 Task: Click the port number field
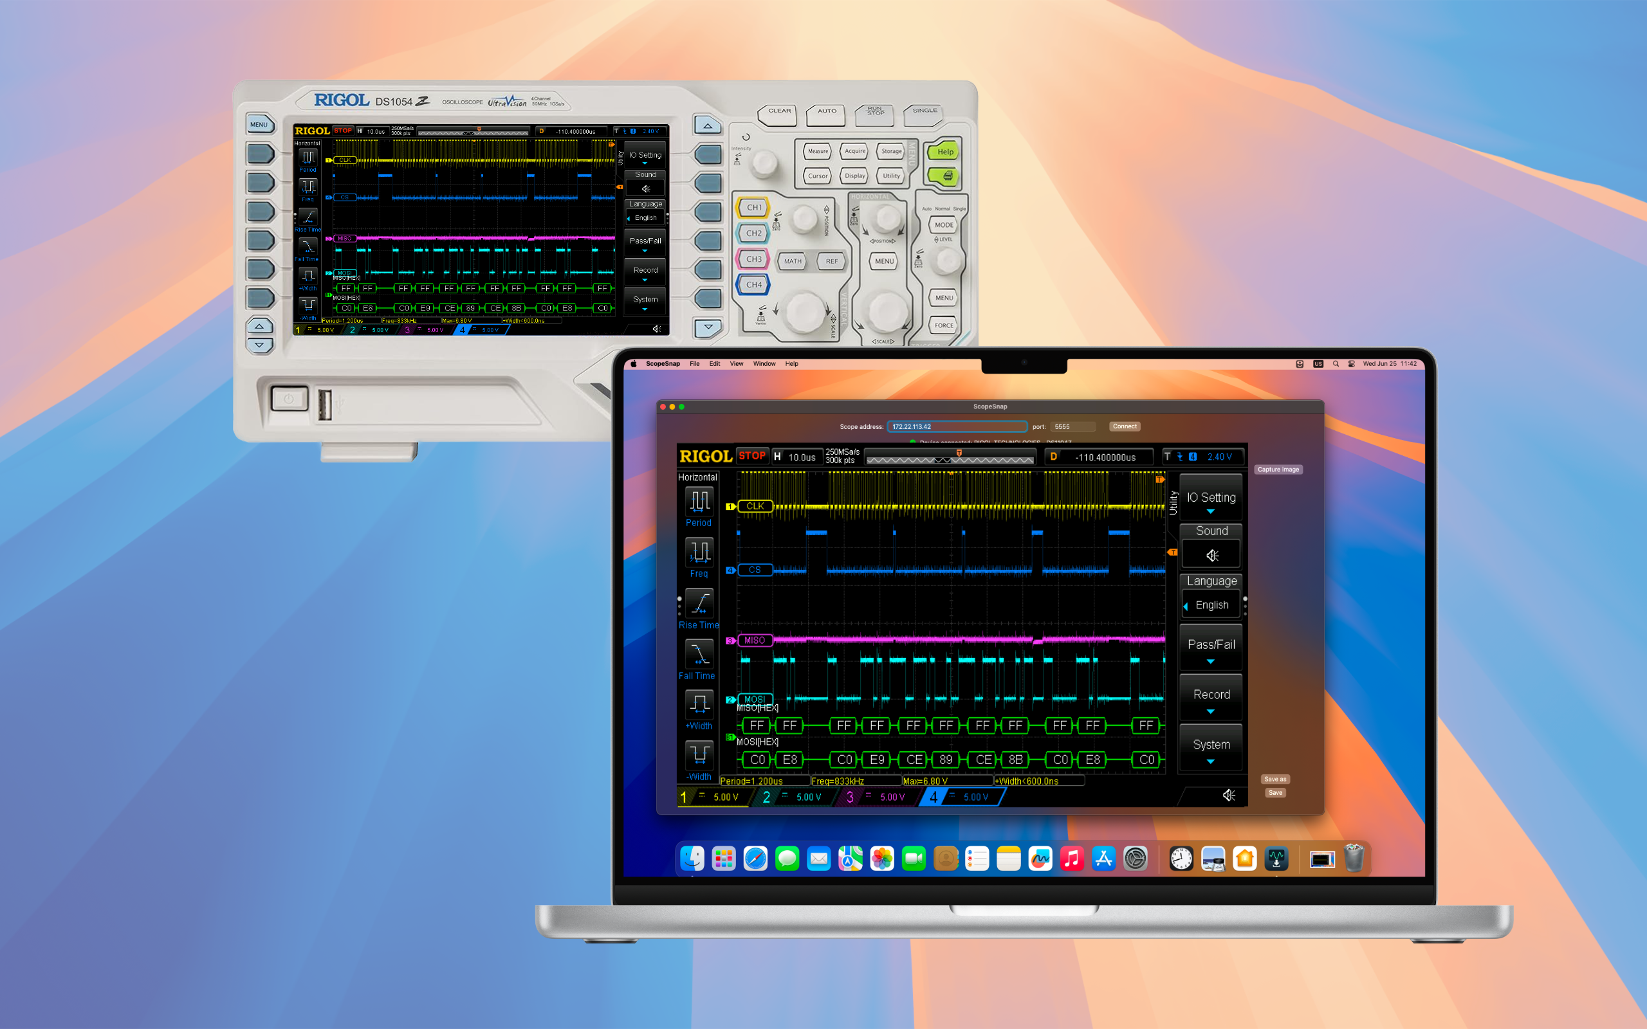tap(1073, 426)
